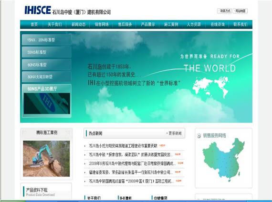Screen dimensions: 272x202
Task: Click the world map graphic in the banner
Action: 210,87
